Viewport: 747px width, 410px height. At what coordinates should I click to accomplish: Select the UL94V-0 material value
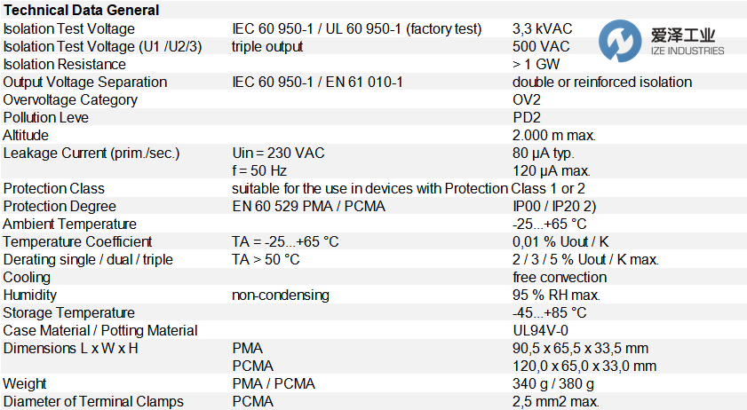point(540,330)
